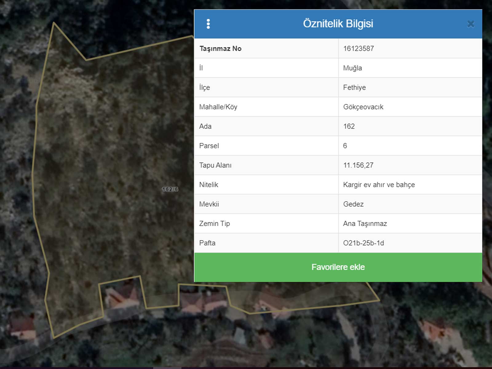
Task: Select the Mahalle/Köy row label
Action: pos(218,107)
